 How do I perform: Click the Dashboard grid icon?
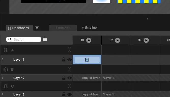click(x=9, y=28)
